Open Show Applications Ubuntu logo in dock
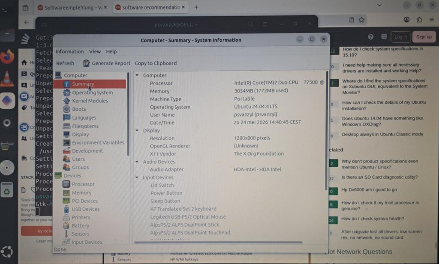Viewport: 439px width, 264px height. click(x=7, y=252)
